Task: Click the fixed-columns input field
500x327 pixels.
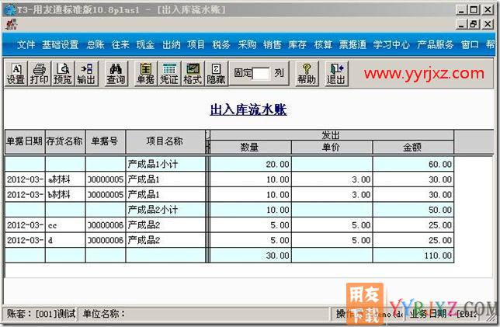Action: (261, 74)
